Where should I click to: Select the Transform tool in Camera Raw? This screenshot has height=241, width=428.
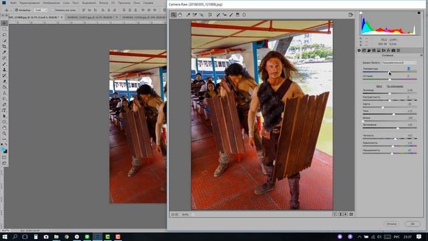coord(210,15)
